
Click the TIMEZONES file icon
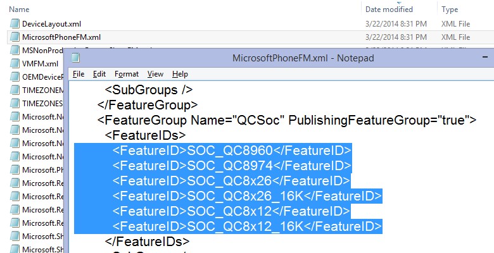(x=15, y=103)
